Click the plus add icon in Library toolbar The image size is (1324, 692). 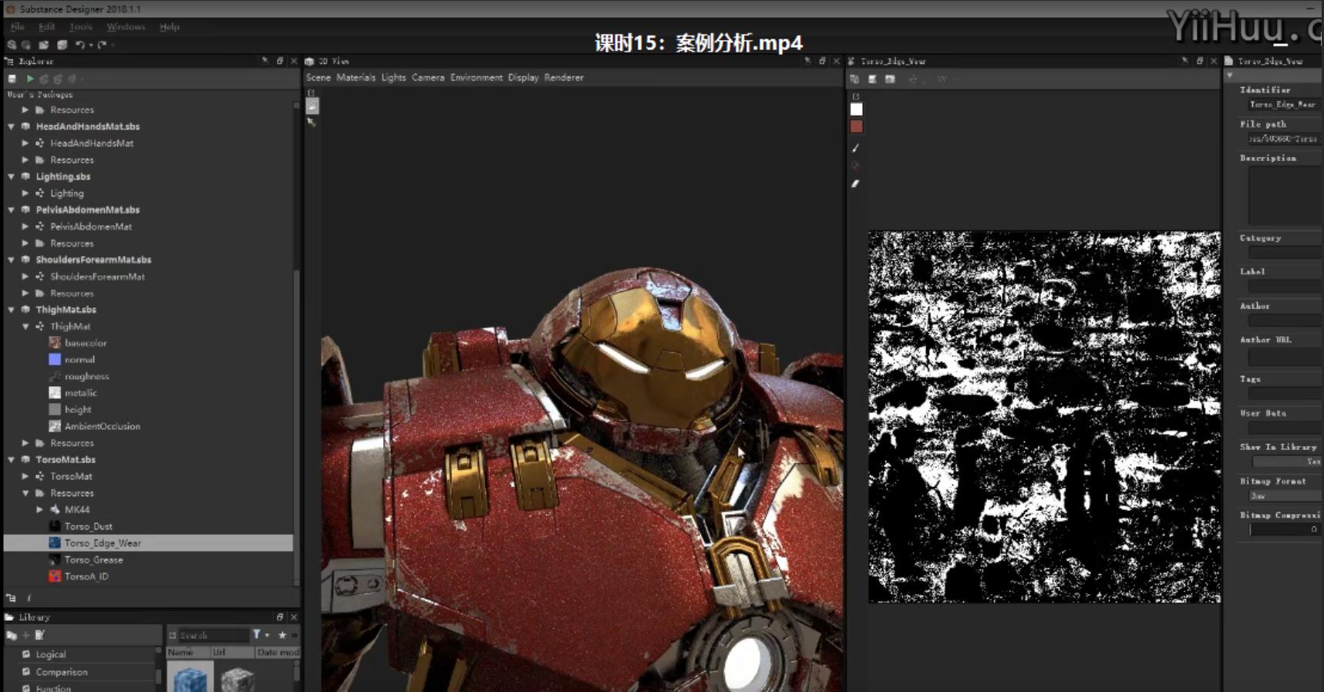pos(26,635)
